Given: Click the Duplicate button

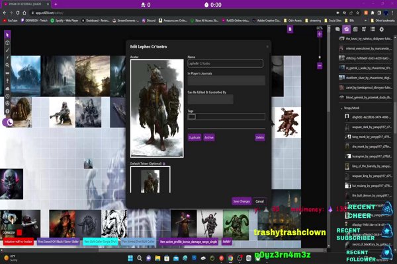Looking at the screenshot, I should pyautogui.click(x=195, y=137).
